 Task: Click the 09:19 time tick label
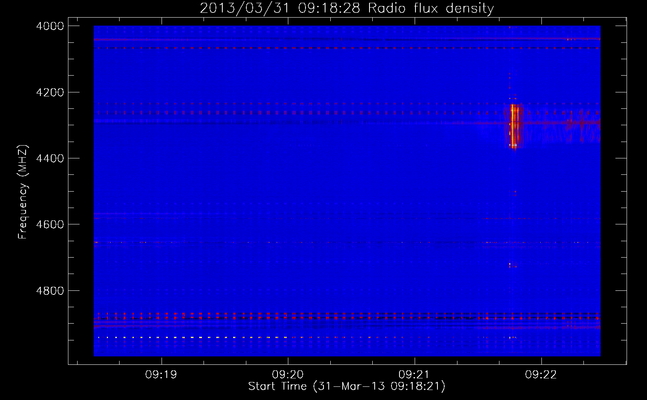(x=161, y=375)
